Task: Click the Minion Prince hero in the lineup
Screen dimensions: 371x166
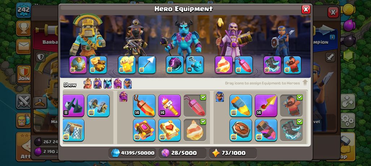Action: (x=184, y=38)
